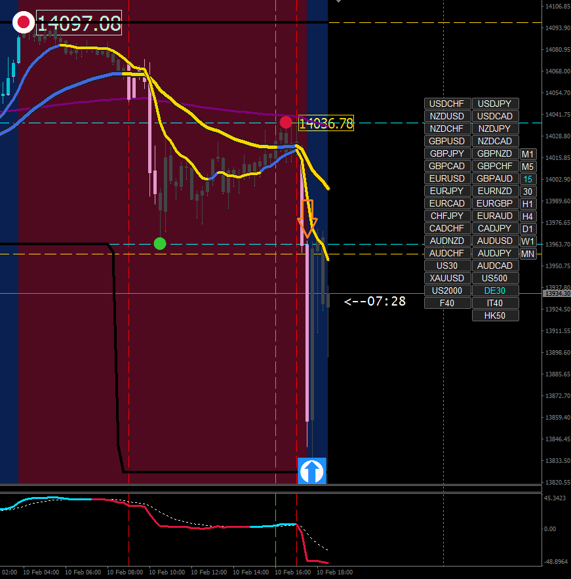Switch to weekly W1 timeframe
This screenshot has width=571, height=579.
(528, 241)
